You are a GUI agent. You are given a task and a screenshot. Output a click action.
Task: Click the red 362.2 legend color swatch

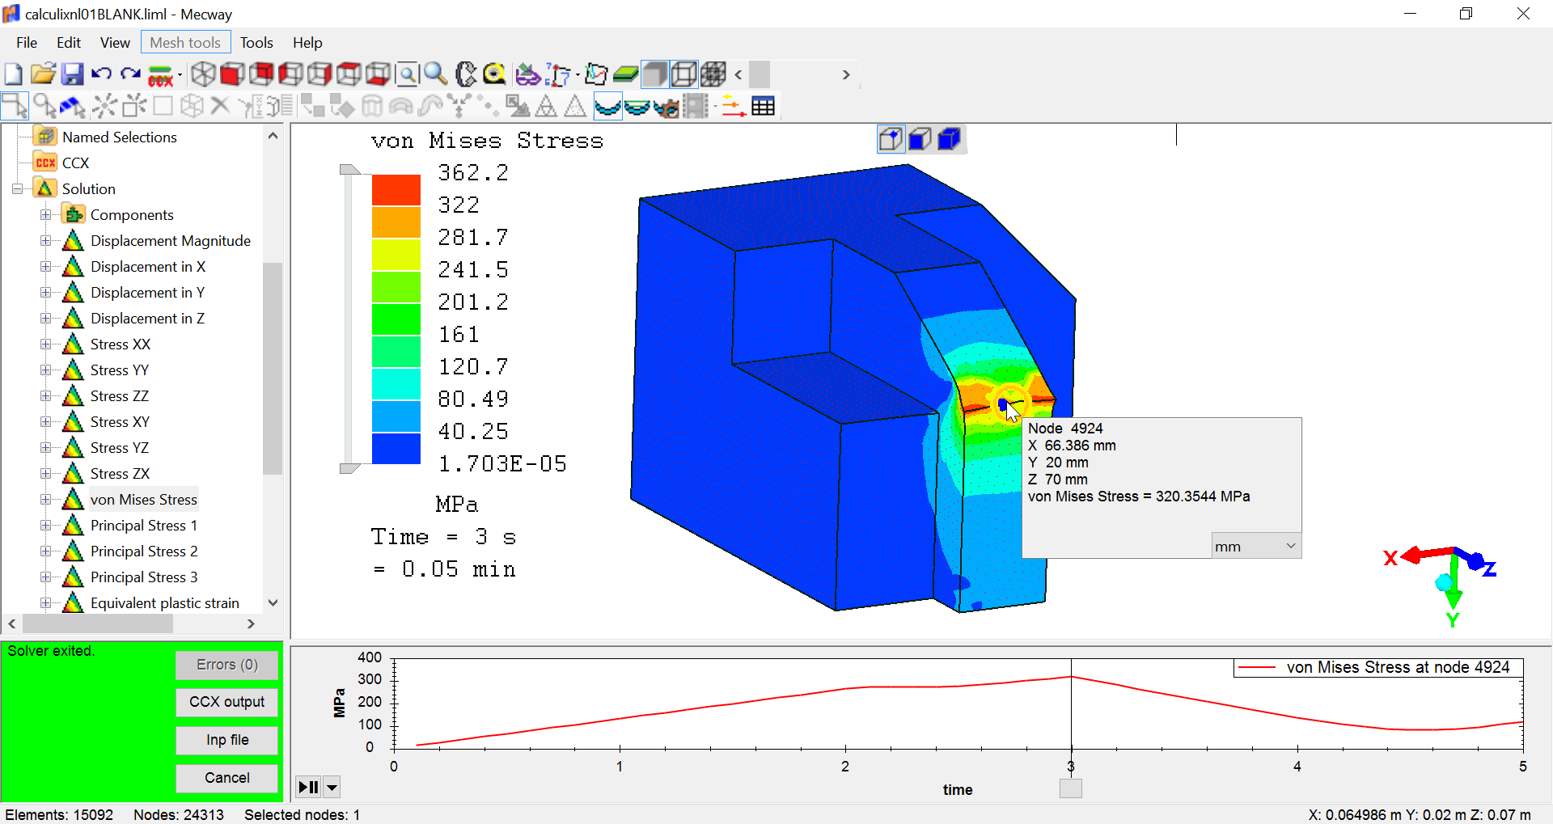pos(396,189)
